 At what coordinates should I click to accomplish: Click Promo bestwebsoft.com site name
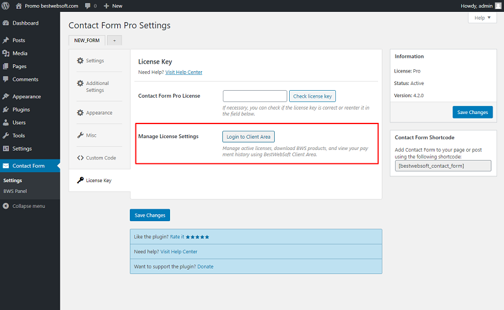(x=52, y=6)
